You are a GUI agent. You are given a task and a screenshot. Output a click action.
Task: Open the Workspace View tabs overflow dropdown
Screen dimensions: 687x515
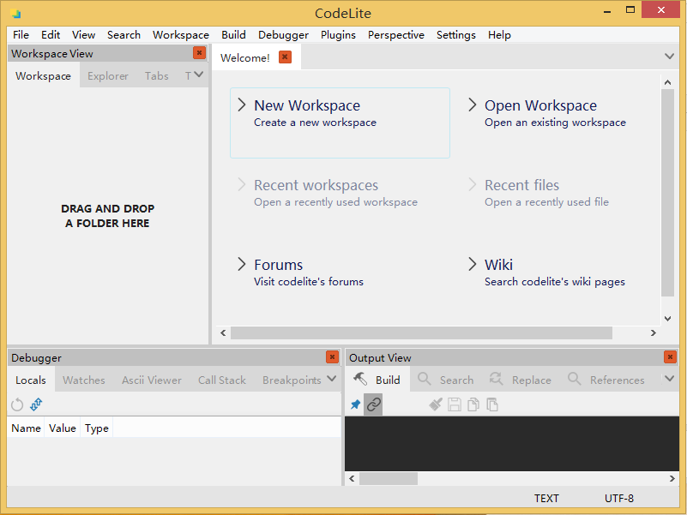point(197,75)
